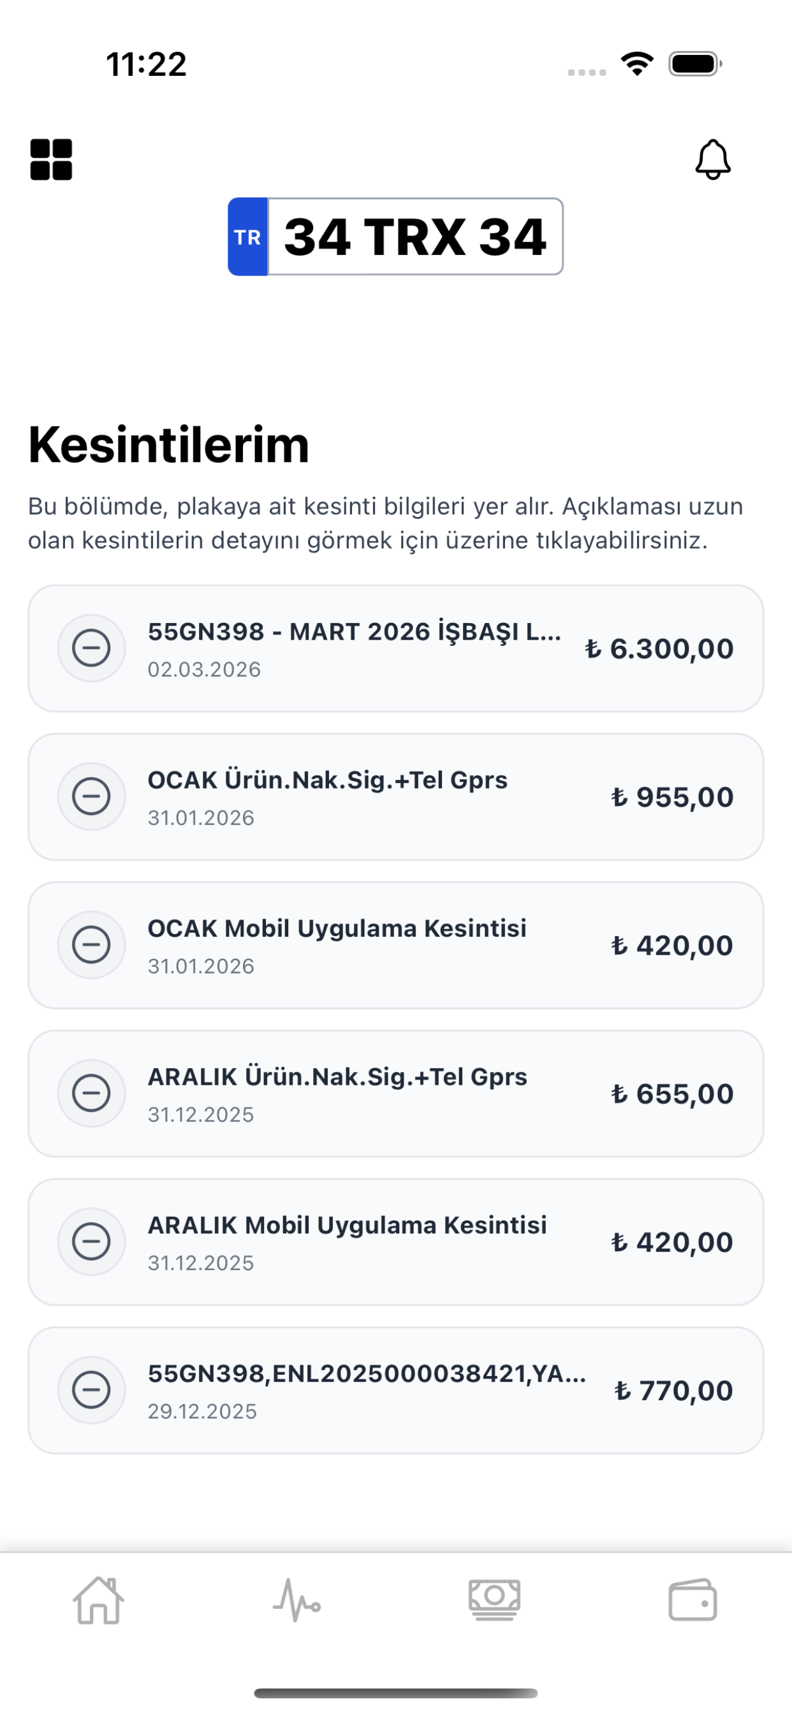Tap minus icon on ENL2025000038421 deduction
The height and width of the screenshot is (1714, 792).
tap(91, 1390)
